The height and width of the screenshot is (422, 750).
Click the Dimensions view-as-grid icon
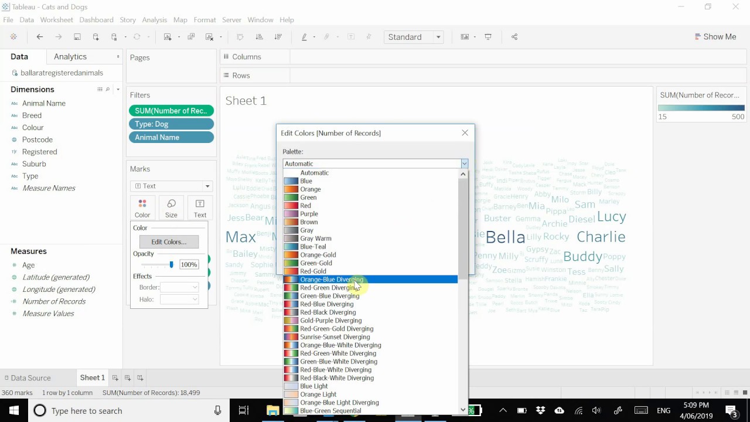100,90
